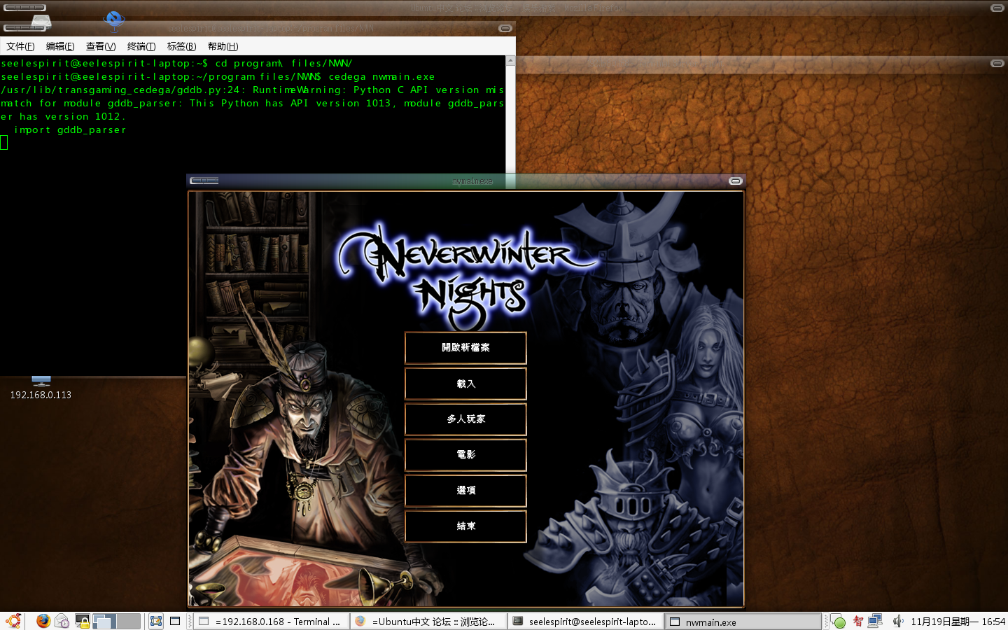This screenshot has width=1008, height=630.
Task: Switch to the second workspace in pager
Action: pos(129,621)
